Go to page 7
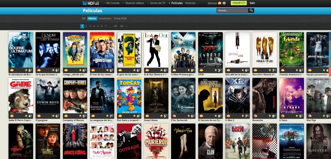 (x=105, y=26)
